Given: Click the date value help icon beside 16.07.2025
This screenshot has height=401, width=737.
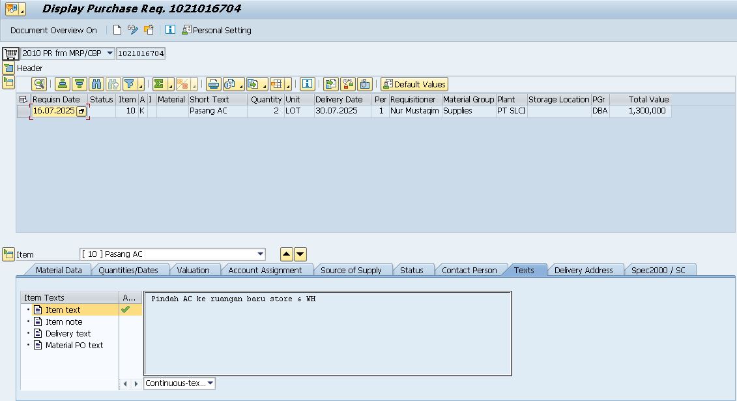Looking at the screenshot, I should pyautogui.click(x=81, y=111).
